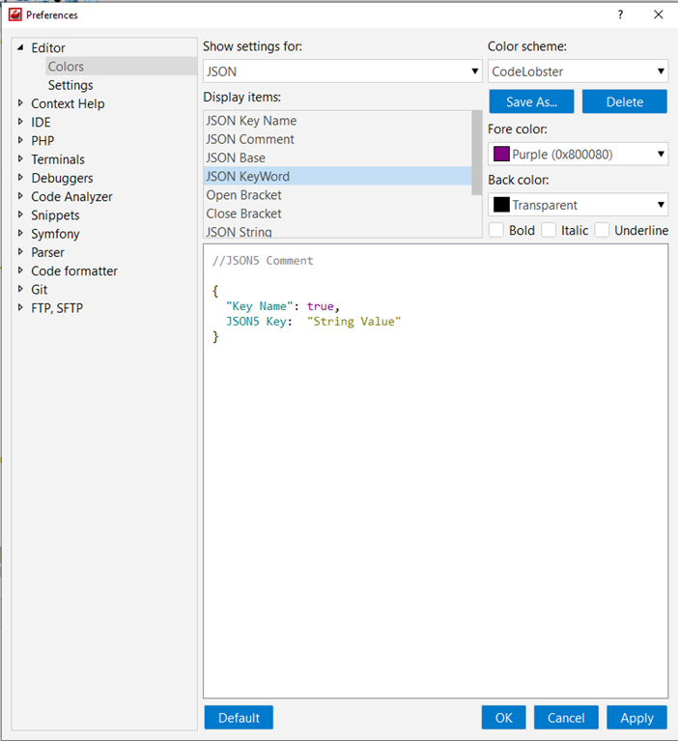Expand the Symfony tree node

pyautogui.click(x=20, y=233)
